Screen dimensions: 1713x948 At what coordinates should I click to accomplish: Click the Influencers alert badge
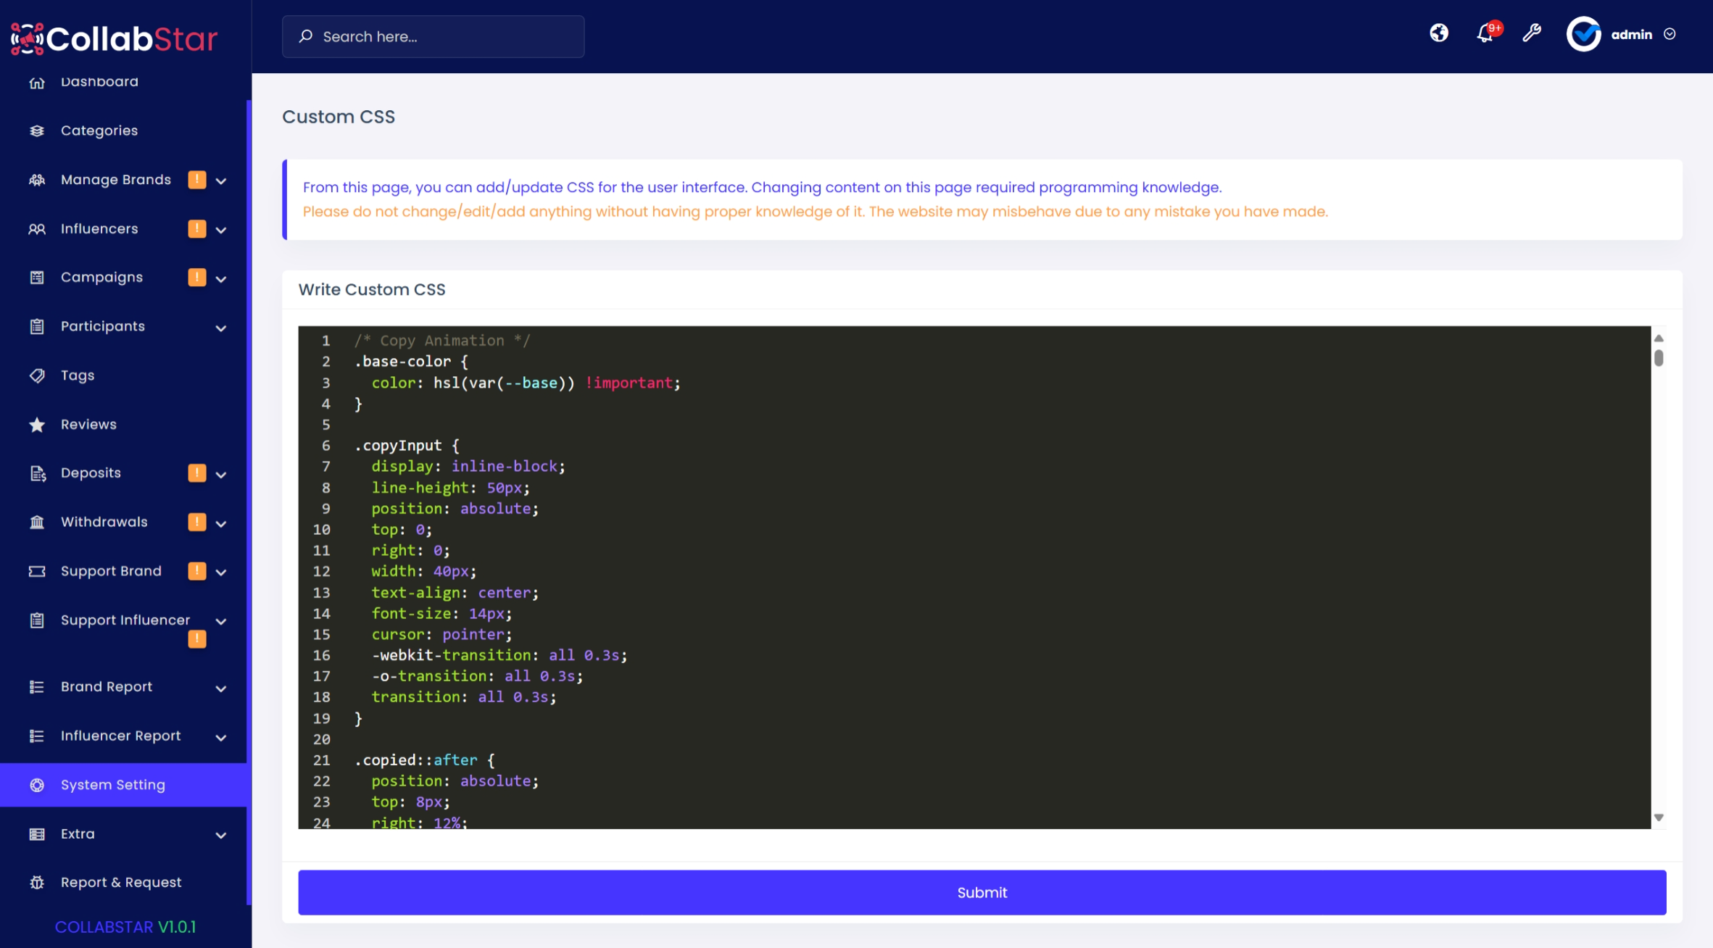pos(197,229)
